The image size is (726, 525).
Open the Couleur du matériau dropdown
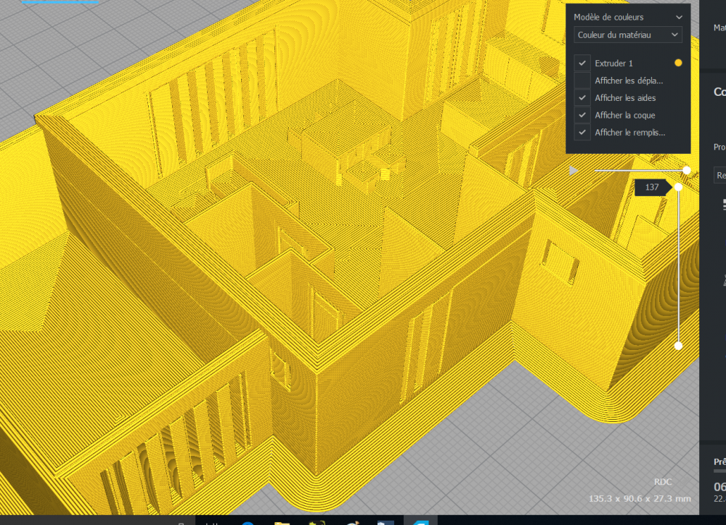tap(628, 35)
